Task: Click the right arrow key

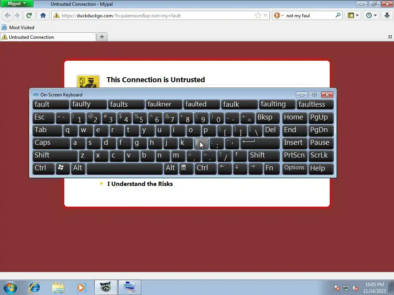Action: pyautogui.click(x=255, y=169)
